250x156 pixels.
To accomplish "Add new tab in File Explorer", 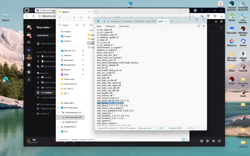I will [96, 12].
